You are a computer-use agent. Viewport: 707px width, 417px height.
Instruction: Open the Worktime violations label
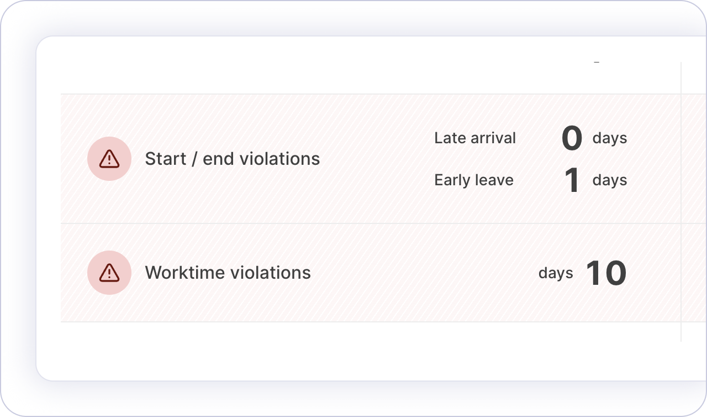[x=228, y=273]
